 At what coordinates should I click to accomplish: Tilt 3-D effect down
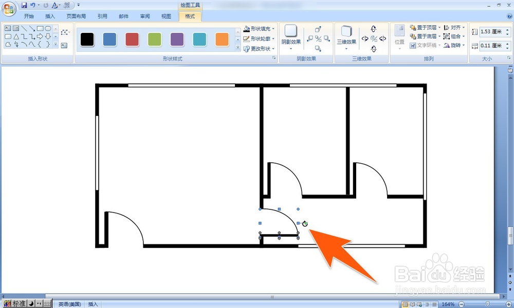pyautogui.click(x=374, y=49)
